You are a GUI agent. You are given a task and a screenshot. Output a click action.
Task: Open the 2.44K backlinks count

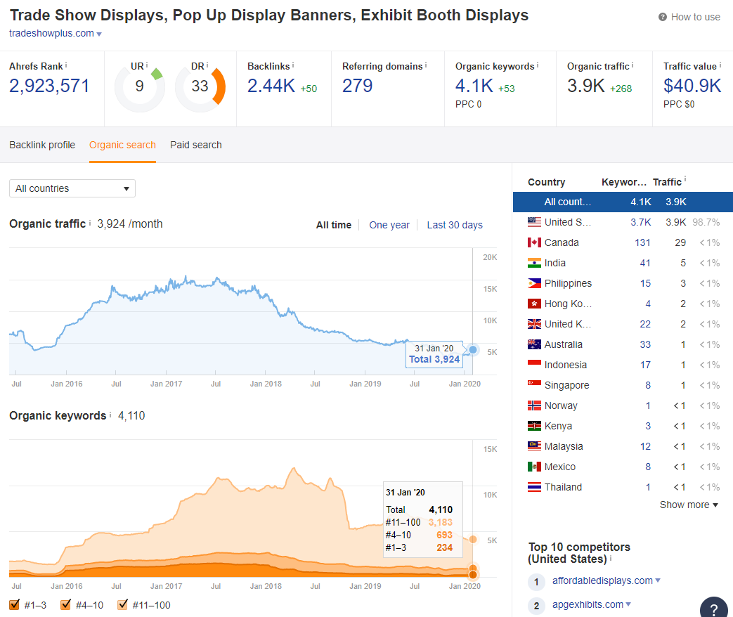point(271,86)
